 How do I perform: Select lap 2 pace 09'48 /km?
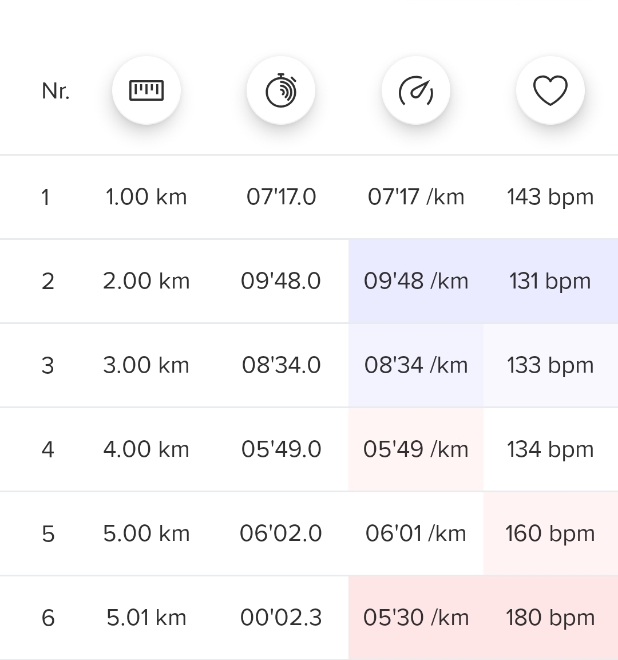coord(416,281)
